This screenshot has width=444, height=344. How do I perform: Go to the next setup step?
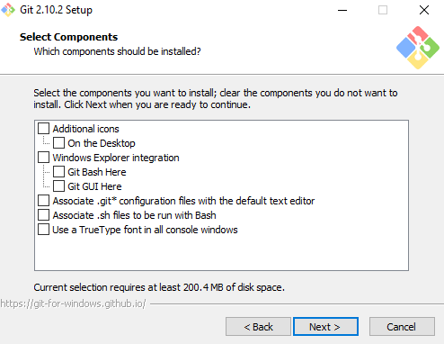325,326
